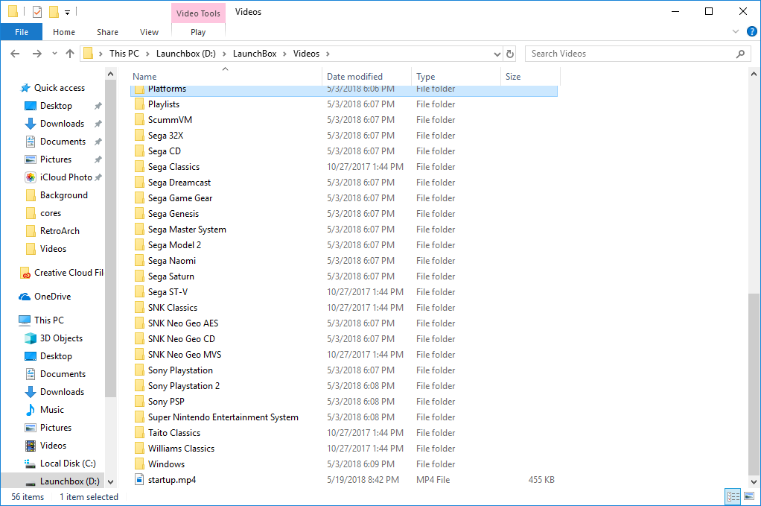This screenshot has width=761, height=506.
Task: Click the search magnifier icon
Action: click(740, 54)
